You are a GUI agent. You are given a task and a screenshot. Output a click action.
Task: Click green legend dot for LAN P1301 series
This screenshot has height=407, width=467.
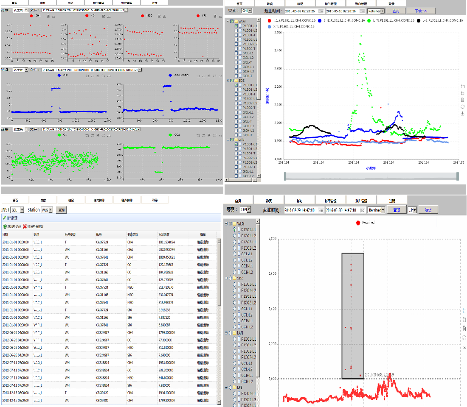pos(369,20)
